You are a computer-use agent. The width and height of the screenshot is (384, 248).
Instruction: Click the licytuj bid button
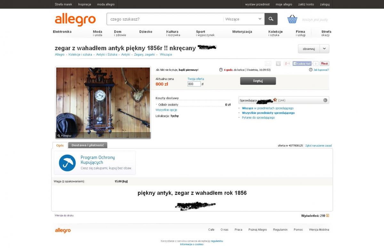tap(258, 81)
